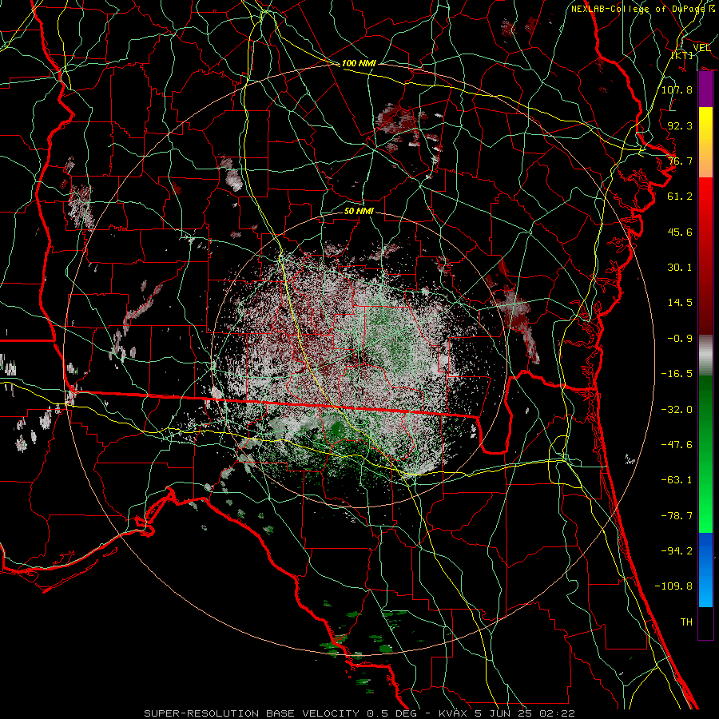The image size is (719, 719).
Task: Click the 61.2 value on velocity scale
Action: (x=680, y=196)
